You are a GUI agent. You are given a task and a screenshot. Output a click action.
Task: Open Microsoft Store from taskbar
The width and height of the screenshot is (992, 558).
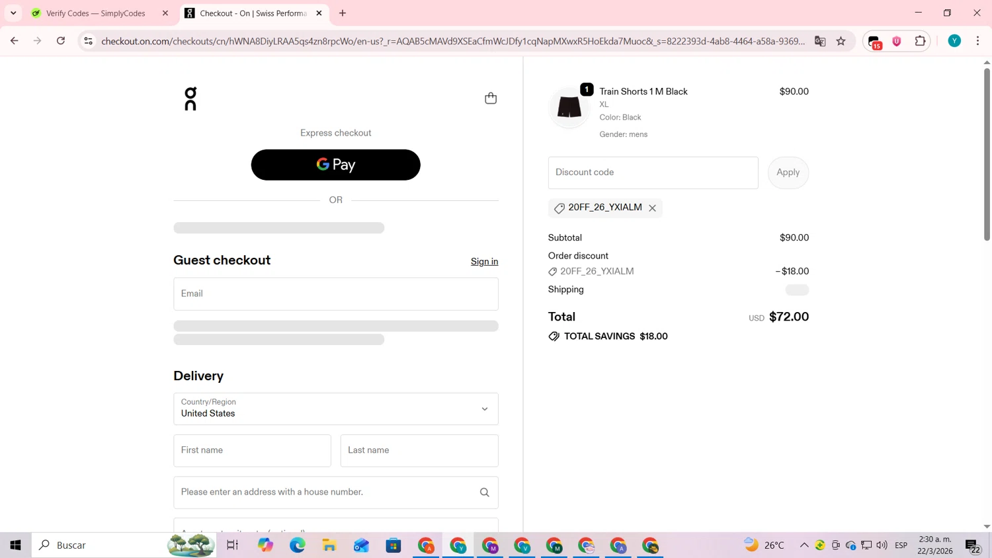tap(393, 545)
